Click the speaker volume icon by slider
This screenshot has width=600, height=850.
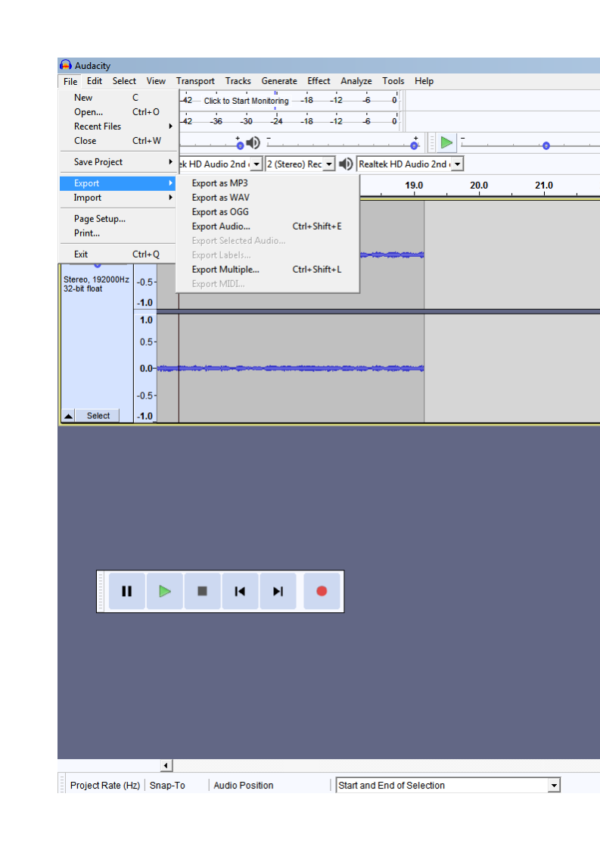coord(253,143)
